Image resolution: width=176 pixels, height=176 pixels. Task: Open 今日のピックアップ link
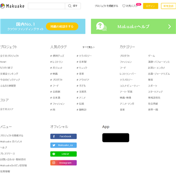[10, 80]
